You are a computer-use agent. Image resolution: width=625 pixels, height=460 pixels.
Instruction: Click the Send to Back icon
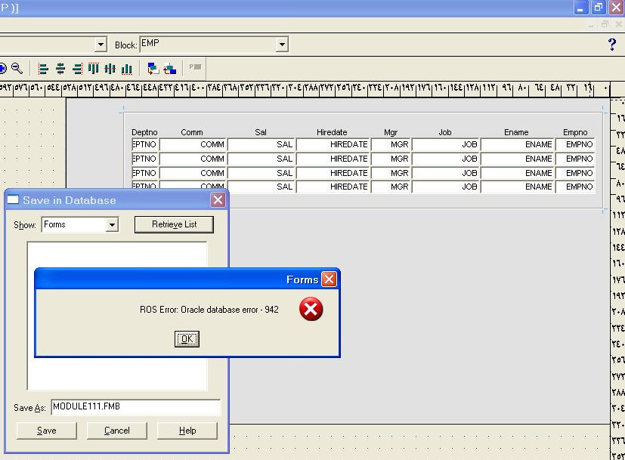tap(169, 69)
